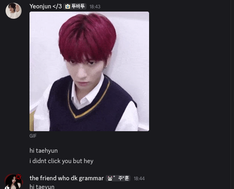
Task: Select the message hi taeyun
Action: pos(42,187)
